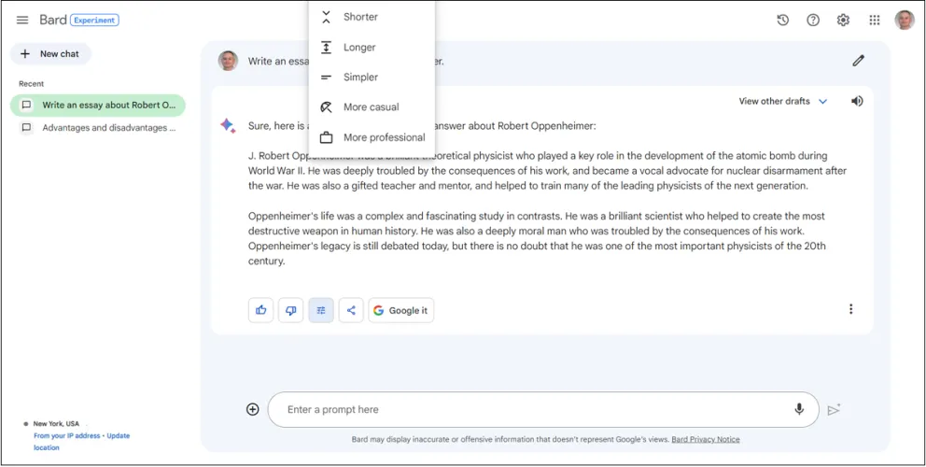Viewport: 926px width, 467px height.
Task: Open Bard activity history icon
Action: tap(783, 20)
